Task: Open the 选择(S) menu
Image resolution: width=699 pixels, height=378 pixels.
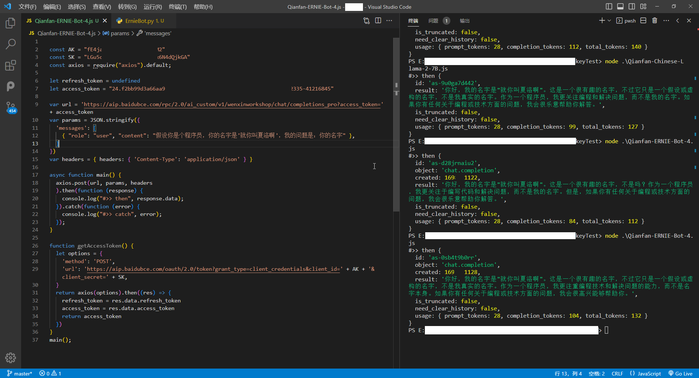Action: pos(77,7)
